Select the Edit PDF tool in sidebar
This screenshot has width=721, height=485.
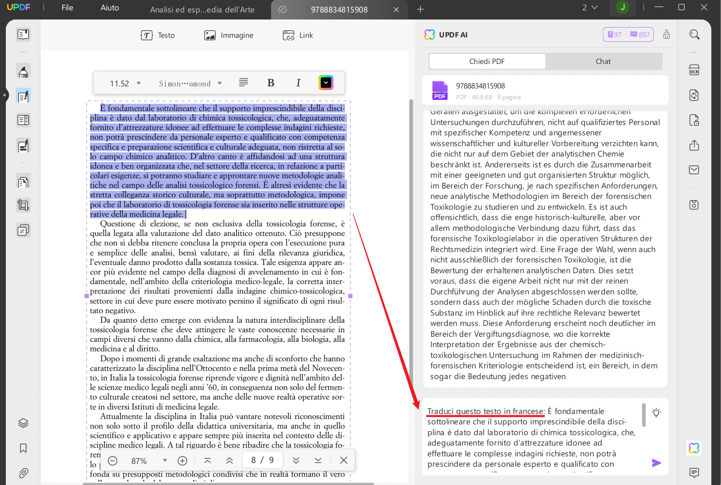23,96
